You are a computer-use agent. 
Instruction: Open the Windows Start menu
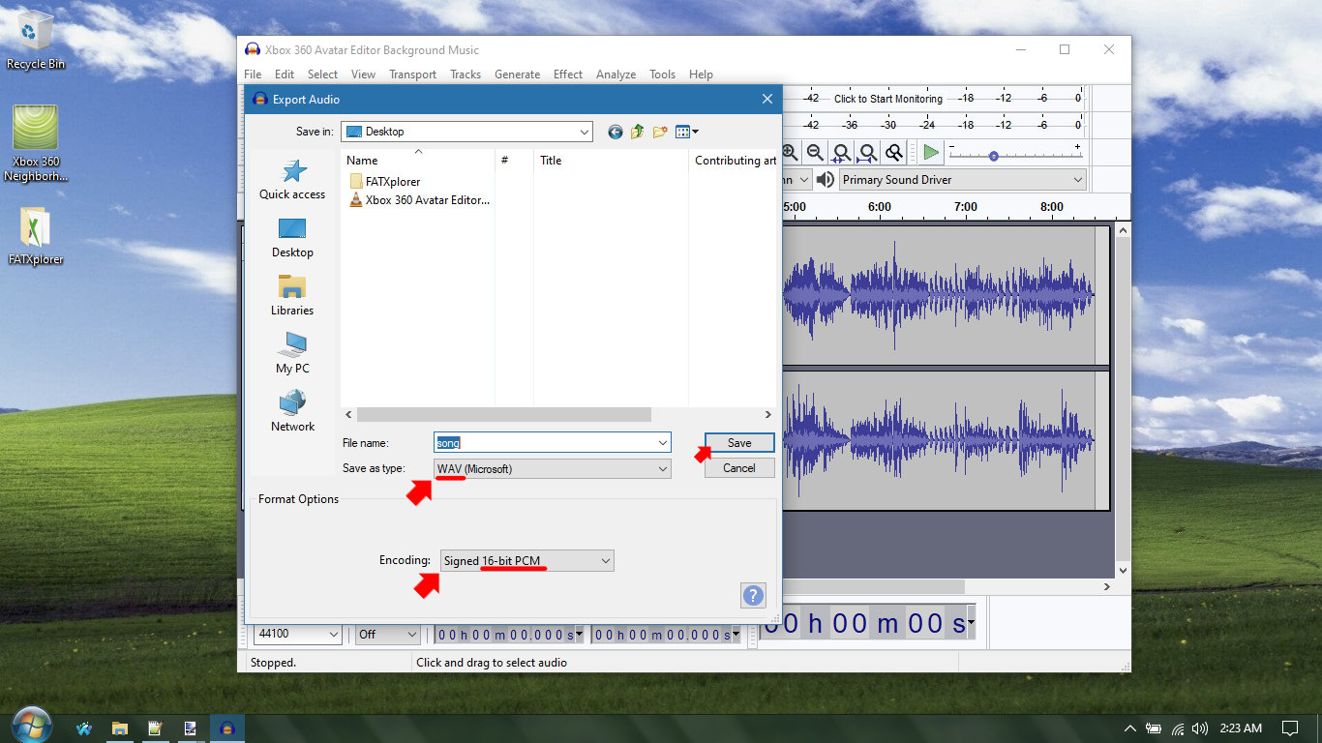32,728
